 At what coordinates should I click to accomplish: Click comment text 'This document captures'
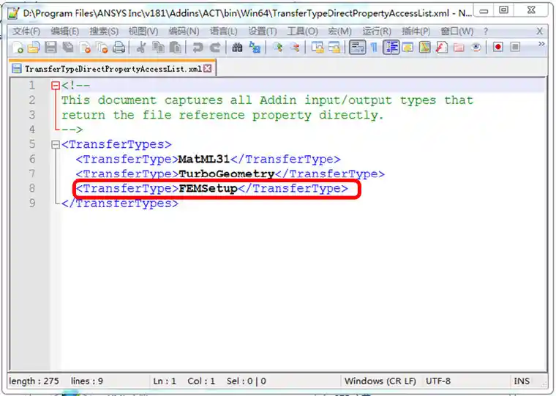(x=142, y=100)
